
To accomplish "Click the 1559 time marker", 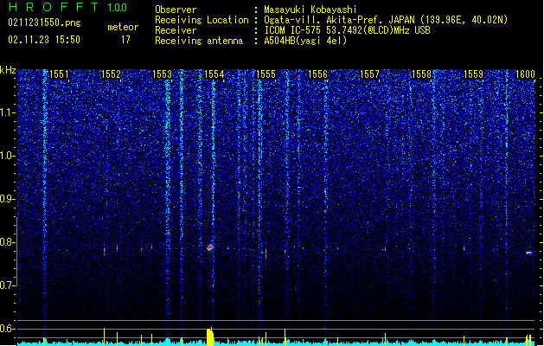I will [474, 74].
